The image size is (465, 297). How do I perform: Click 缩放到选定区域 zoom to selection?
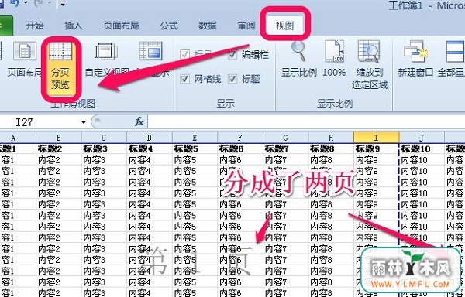(x=370, y=65)
